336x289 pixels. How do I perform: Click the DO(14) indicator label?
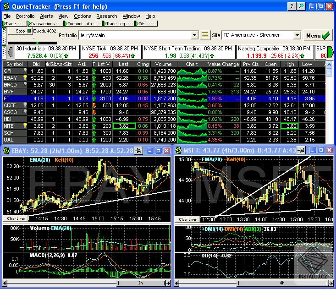click(x=209, y=256)
